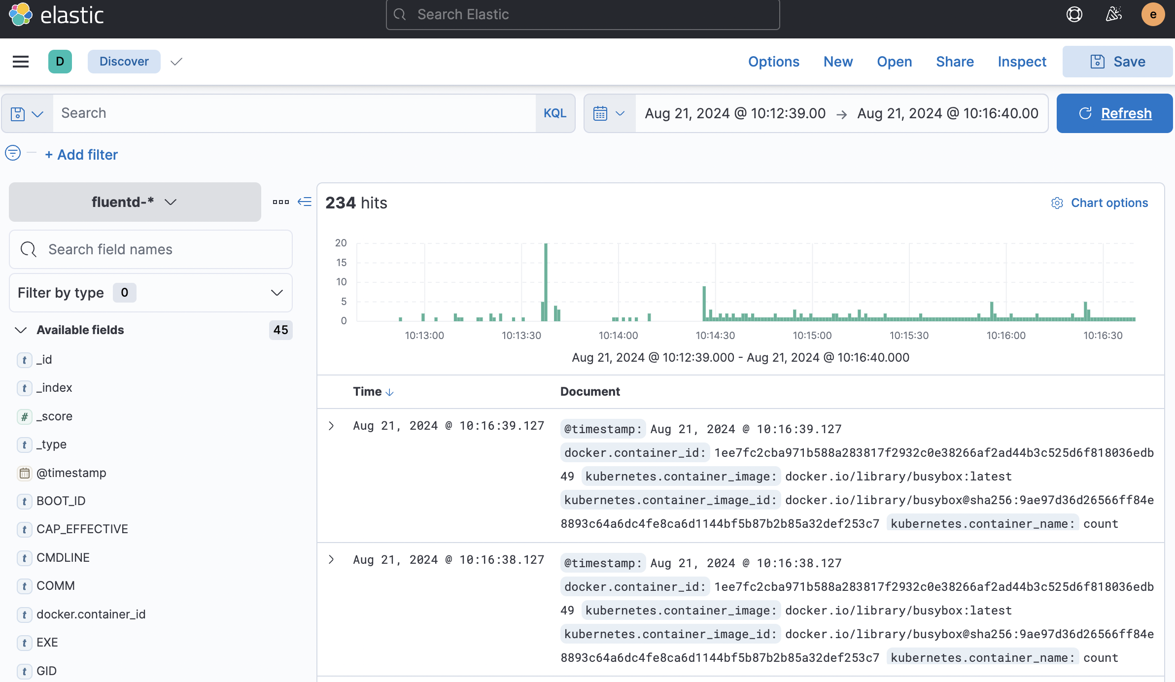Focus the Search Elastic global field
Image resolution: width=1175 pixels, height=682 pixels.
tap(583, 15)
